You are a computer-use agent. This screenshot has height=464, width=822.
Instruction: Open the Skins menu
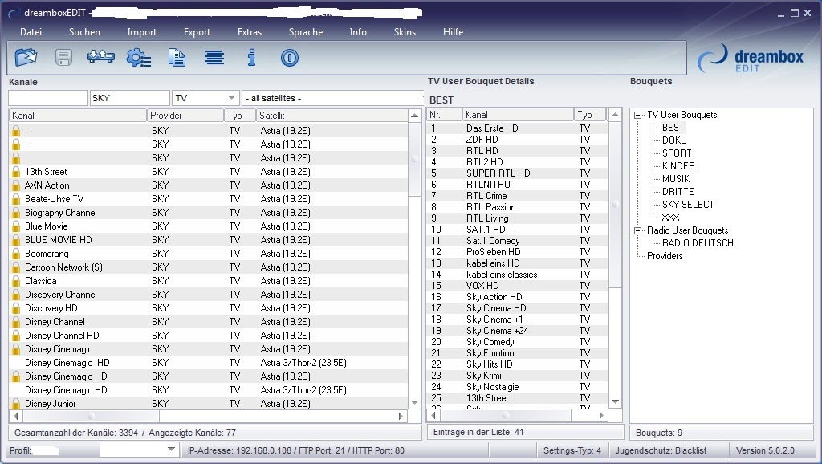point(405,32)
